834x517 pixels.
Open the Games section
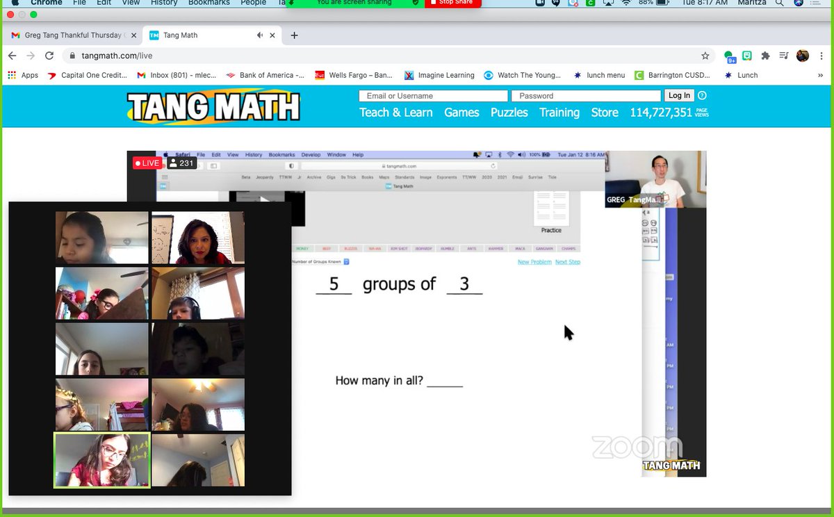[x=462, y=113]
